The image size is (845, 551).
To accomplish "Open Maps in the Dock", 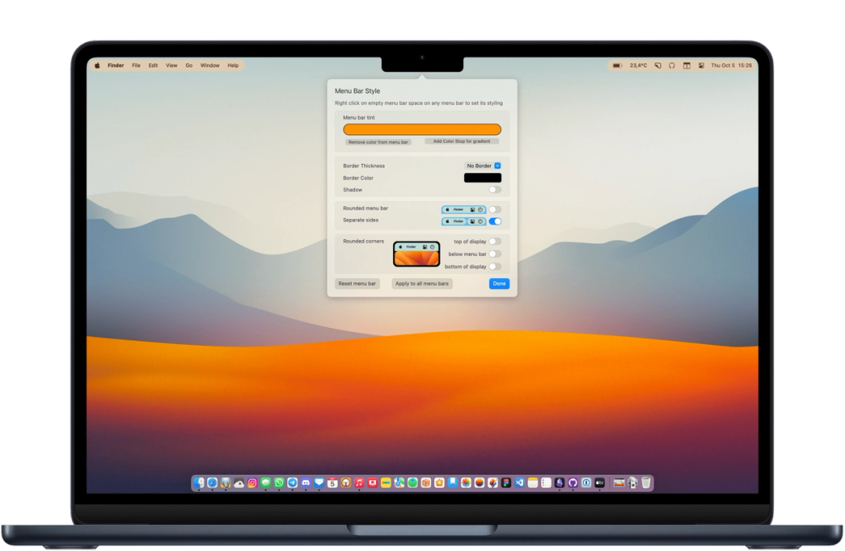I will click(x=400, y=483).
